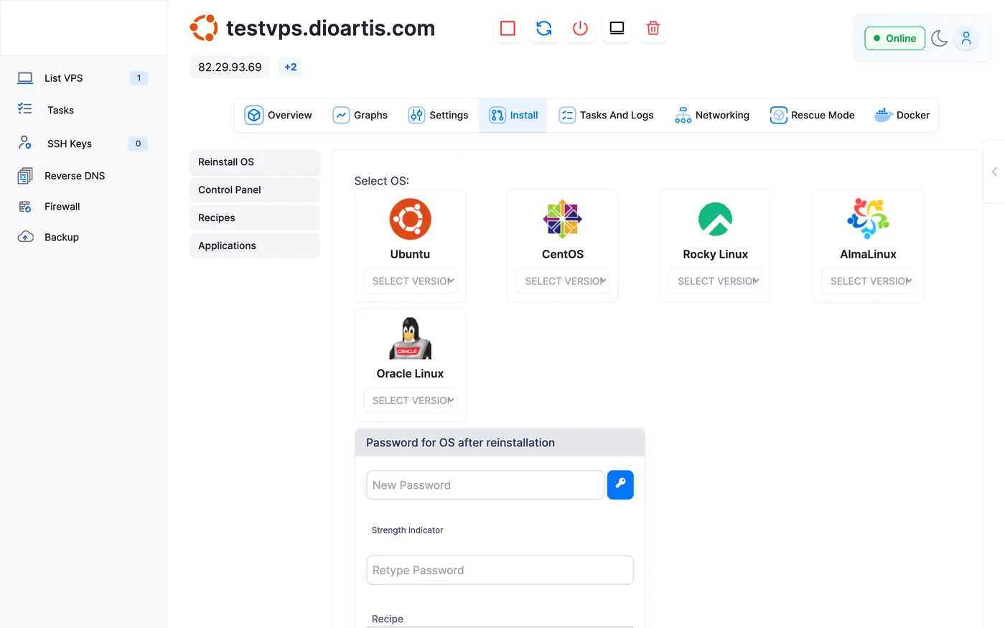Toggle dark mode moon icon

point(939,38)
